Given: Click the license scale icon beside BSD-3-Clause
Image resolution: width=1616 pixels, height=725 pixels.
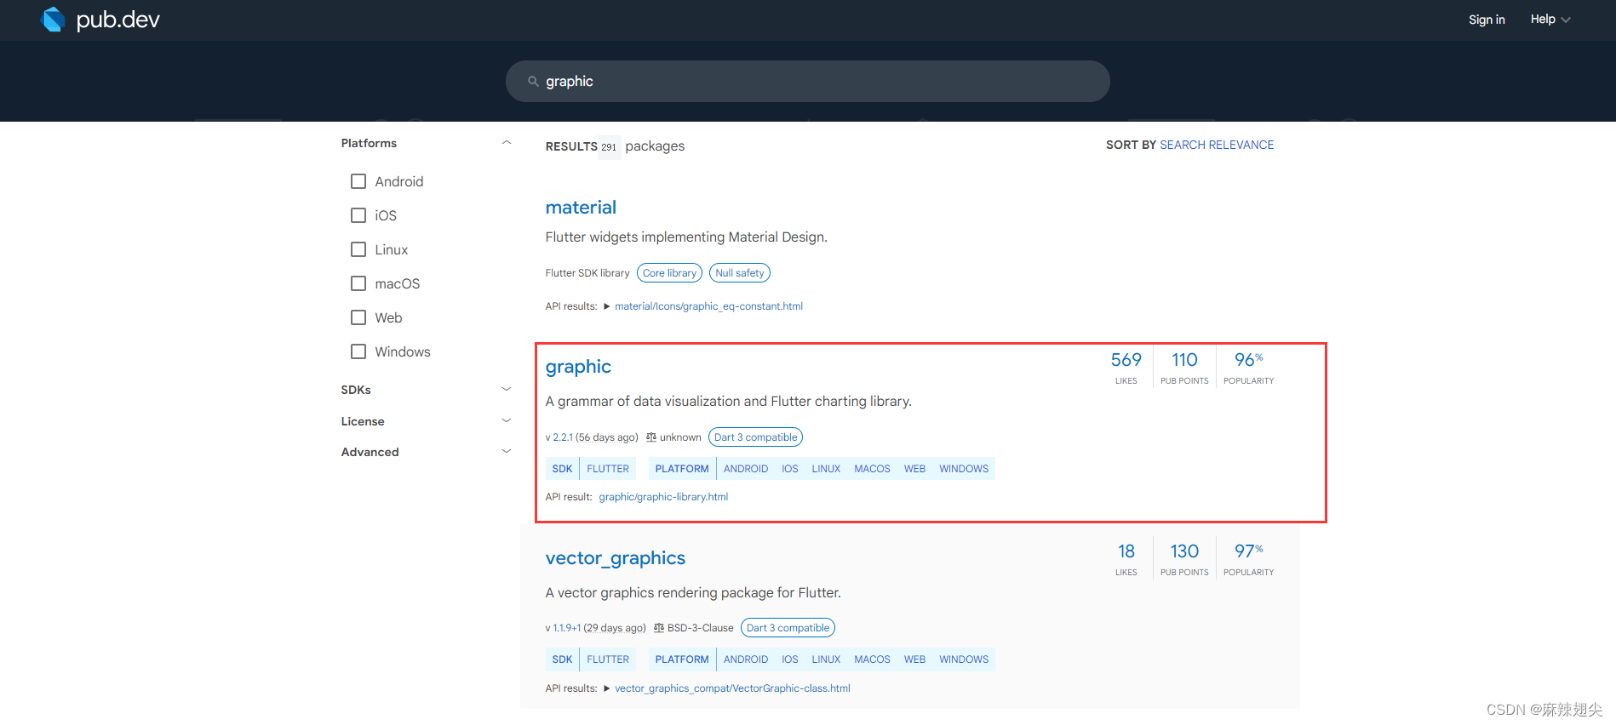Looking at the screenshot, I should coord(659,628).
